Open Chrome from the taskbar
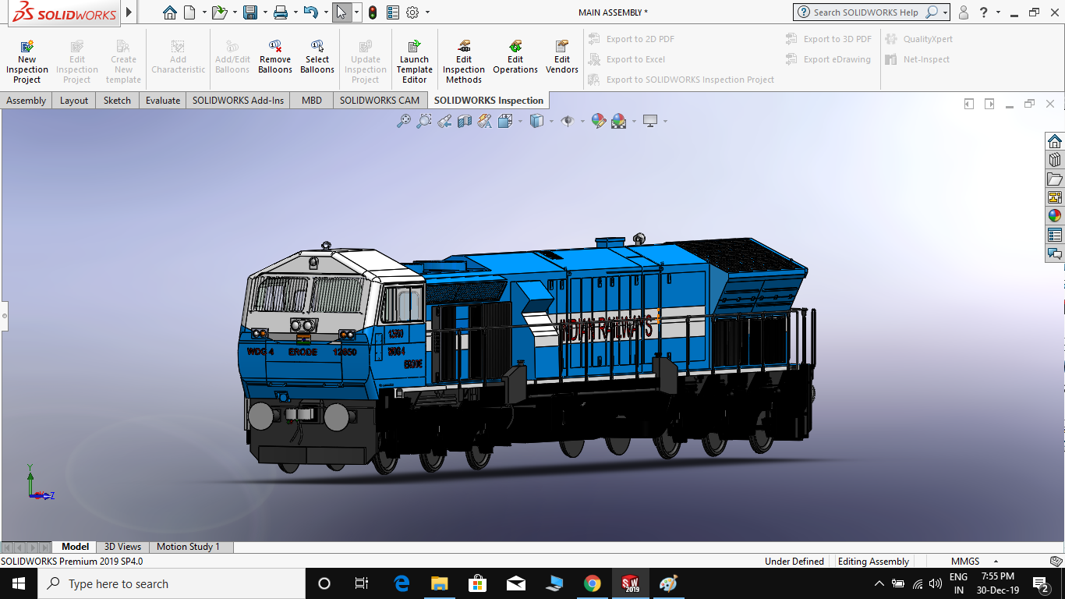Screen dimensions: 1065x599 [593, 583]
